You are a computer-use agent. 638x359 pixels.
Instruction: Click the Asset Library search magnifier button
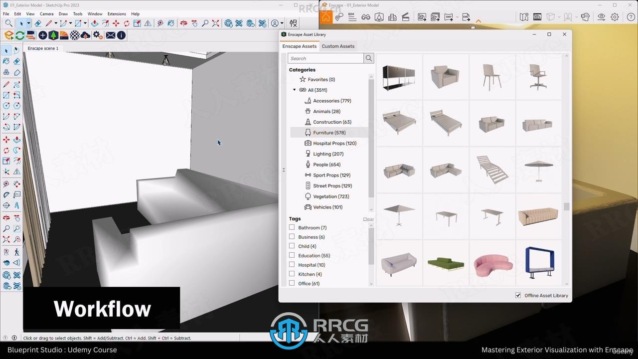point(369,58)
